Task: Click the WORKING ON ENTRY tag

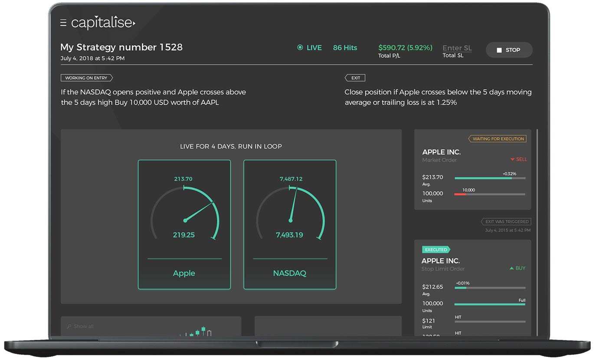Action: (87, 78)
